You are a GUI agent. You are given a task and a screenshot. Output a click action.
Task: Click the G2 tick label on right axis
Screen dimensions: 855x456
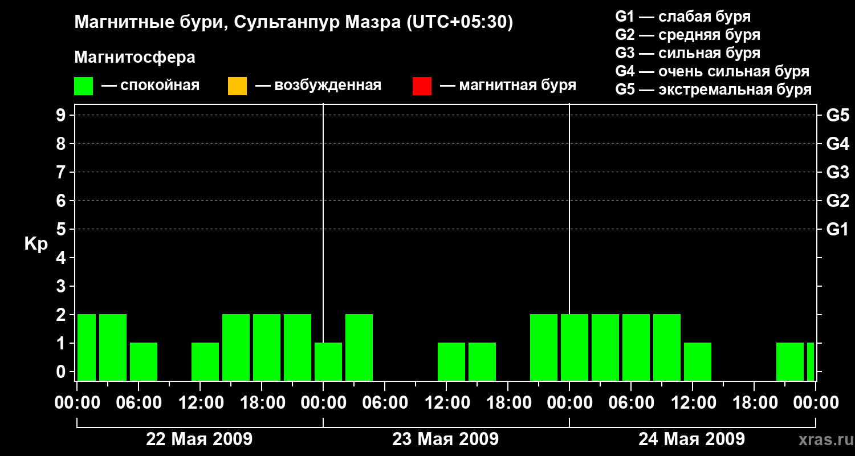[837, 201]
